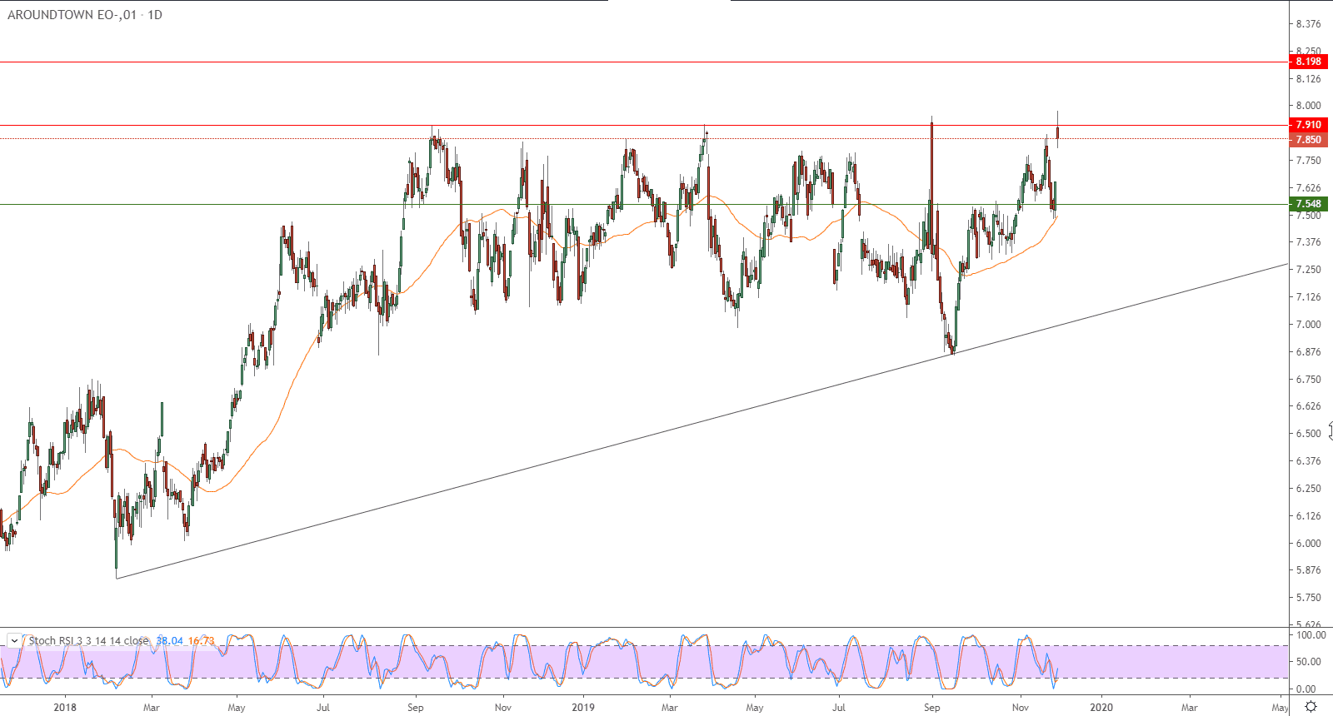This screenshot has height=716, width=1333.
Task: Click the 2019 label on time axis
Action: click(583, 708)
